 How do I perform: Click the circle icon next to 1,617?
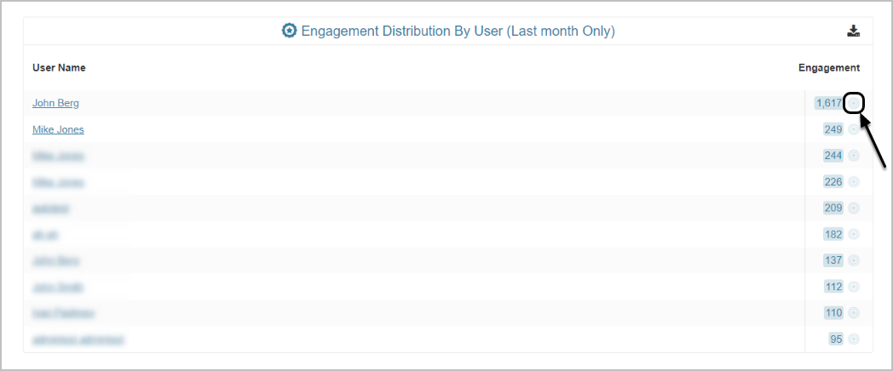point(854,103)
